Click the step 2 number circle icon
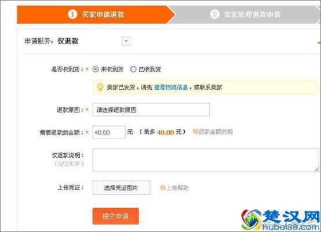This screenshot has width=321, height=232. point(214,14)
